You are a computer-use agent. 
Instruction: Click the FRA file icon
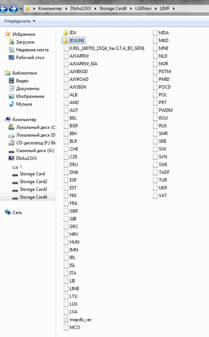coord(66,203)
